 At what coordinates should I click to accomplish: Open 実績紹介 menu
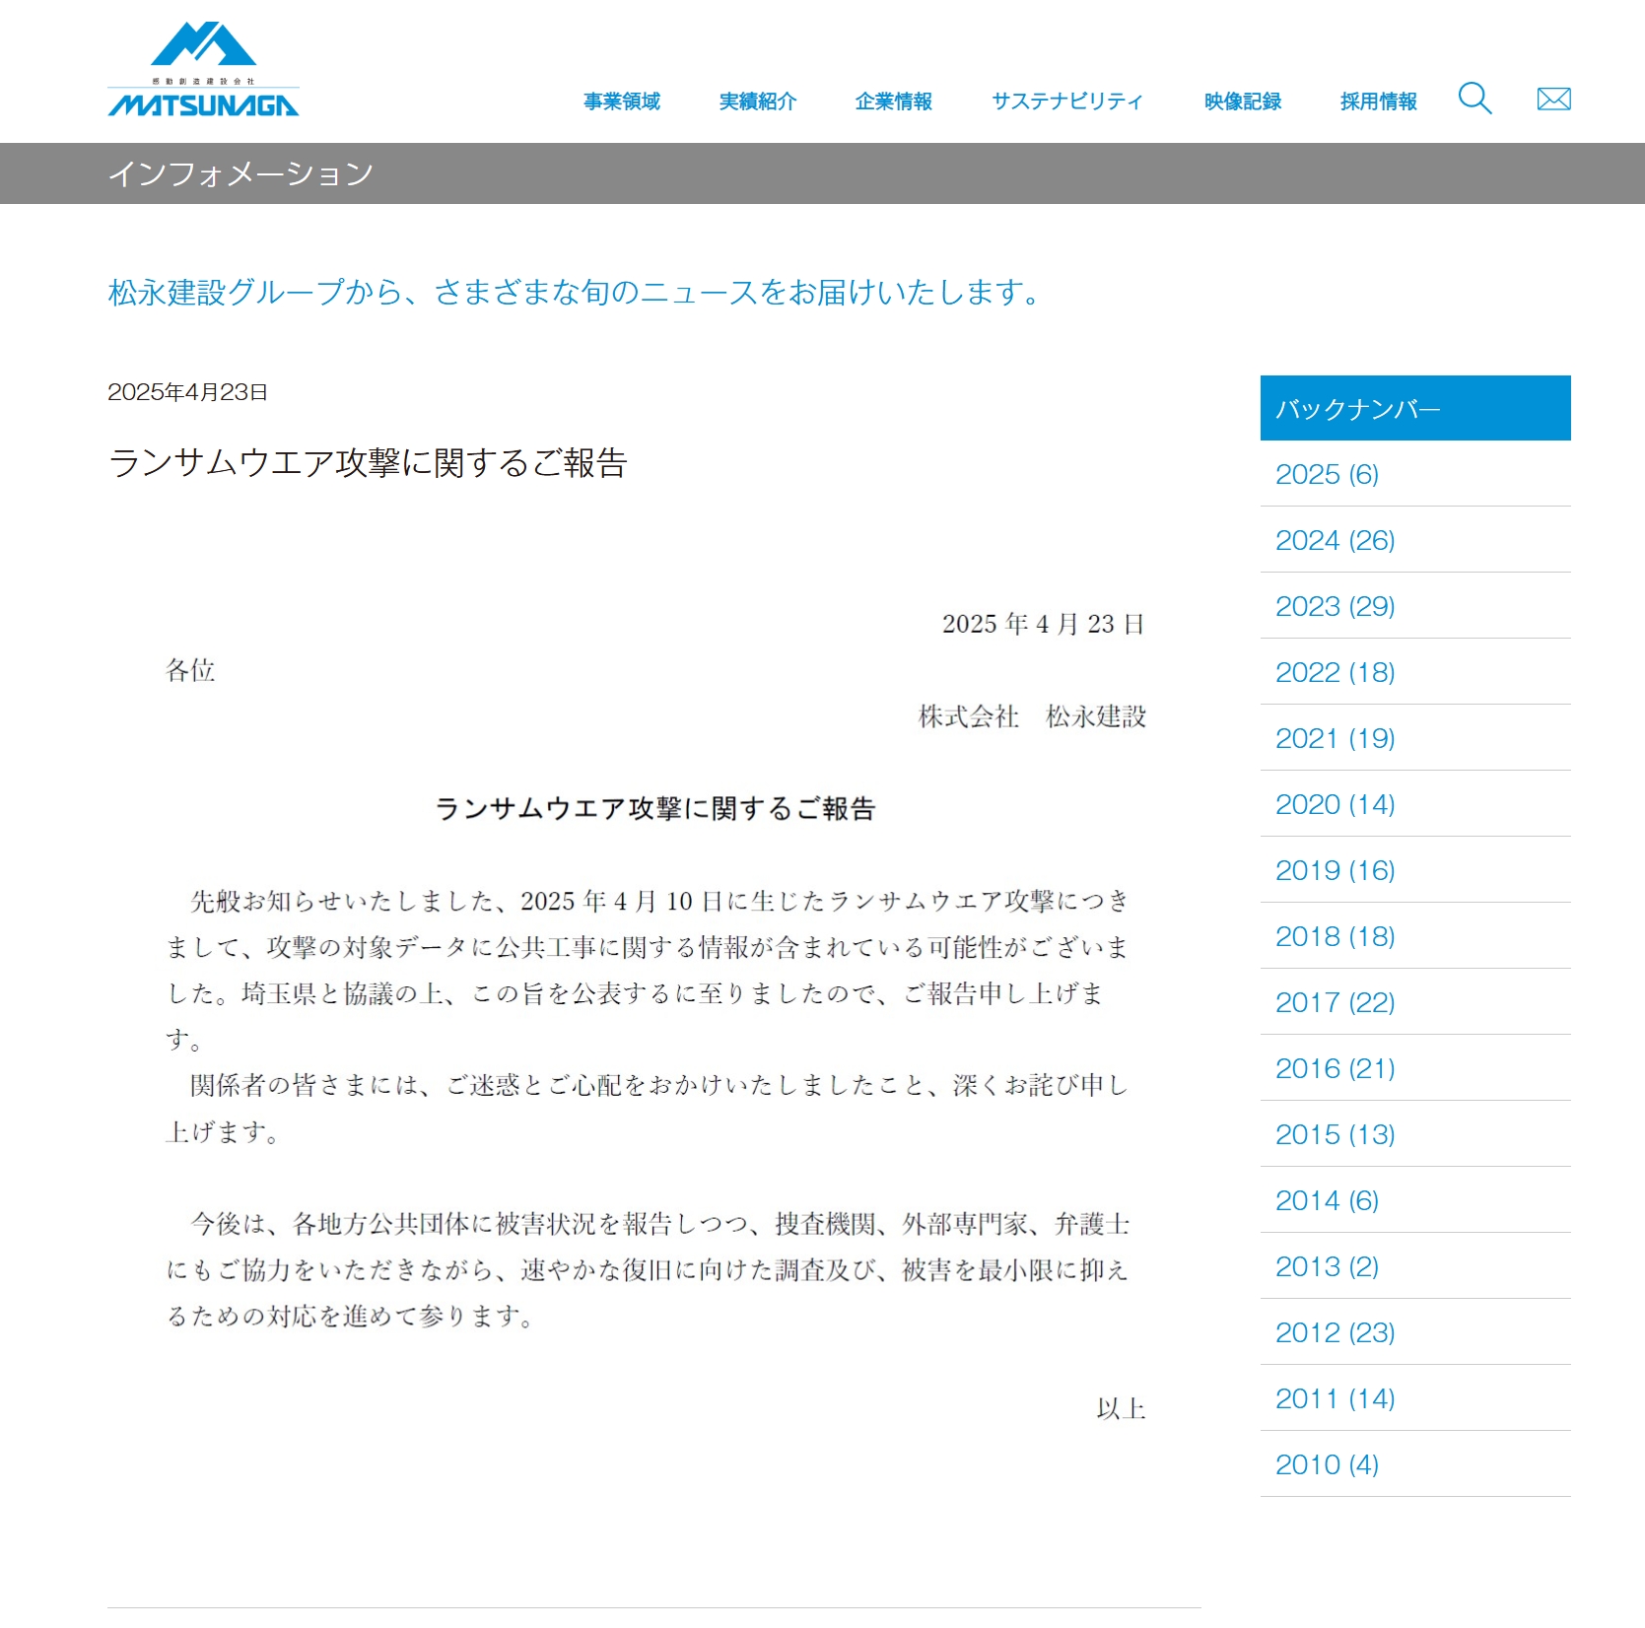[757, 101]
